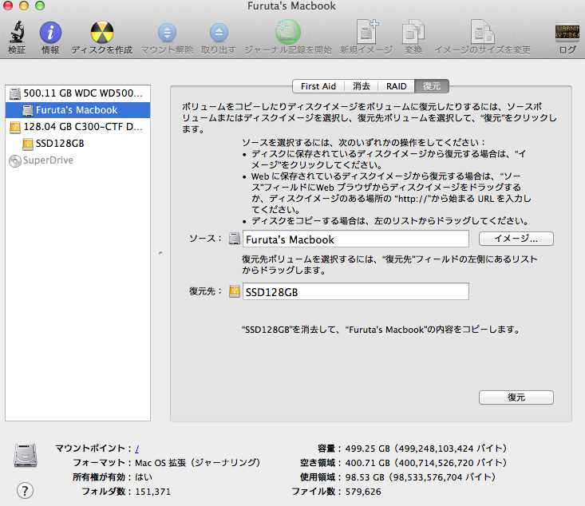Click the フォルダ数 value 151,371

pos(152,492)
